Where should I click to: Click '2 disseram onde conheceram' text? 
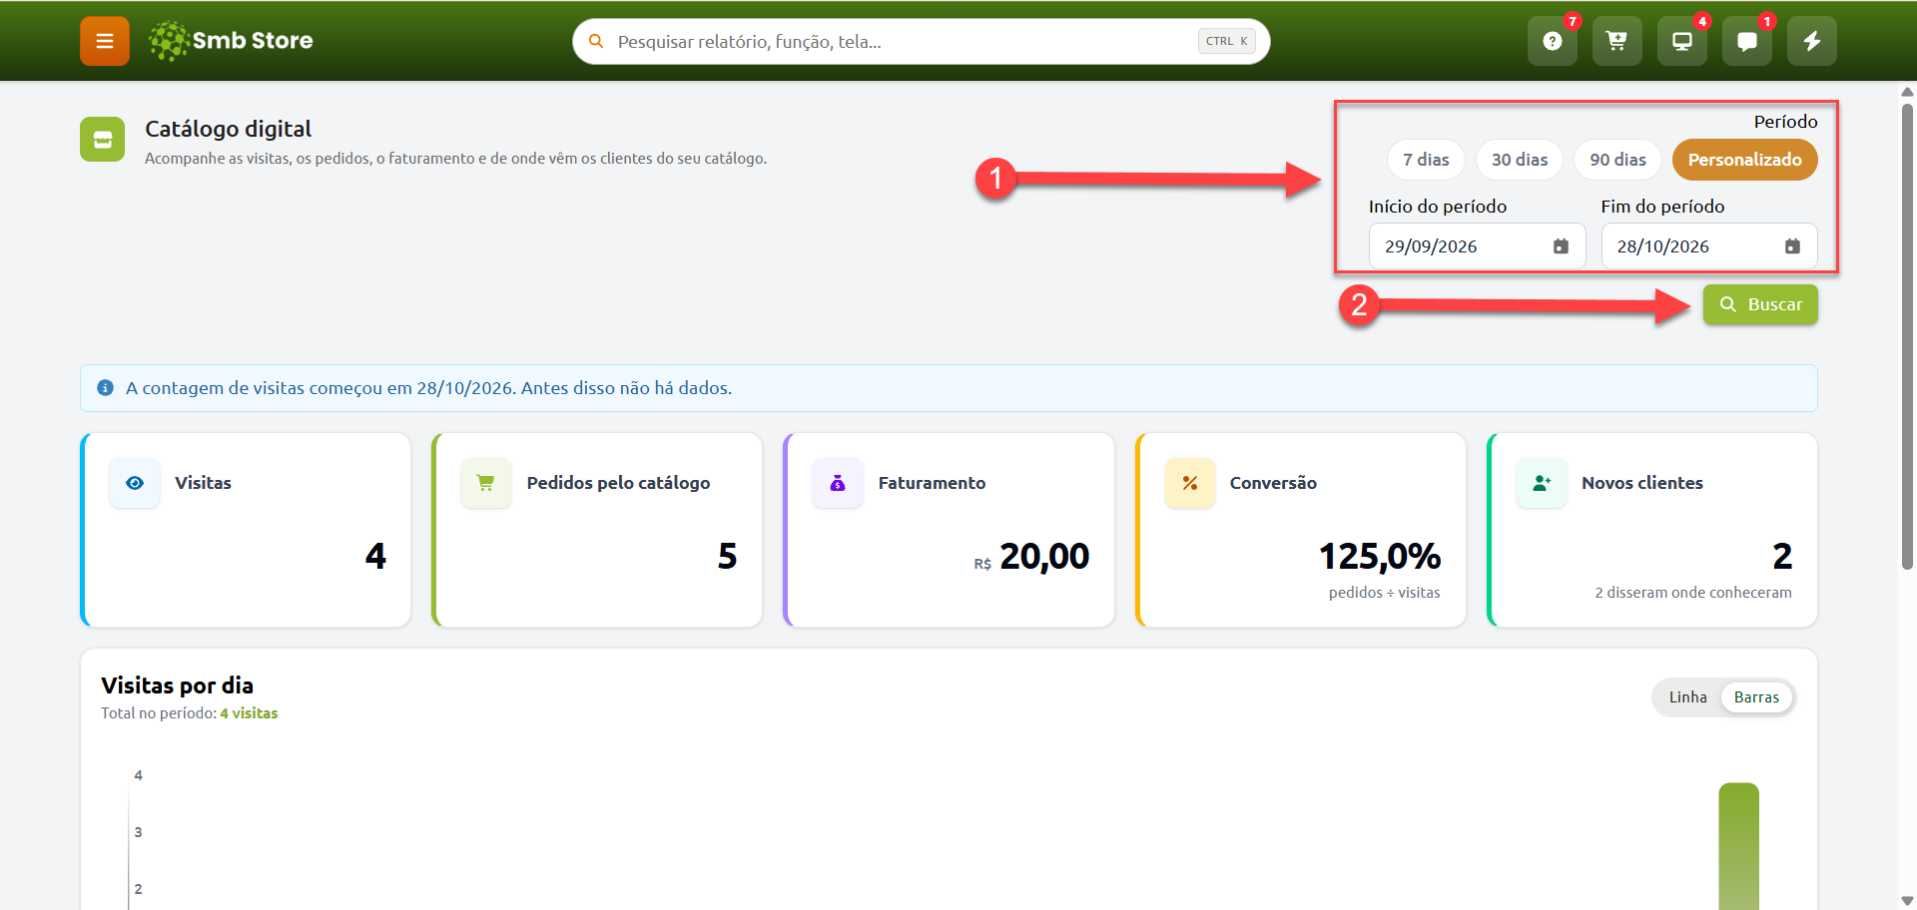(1692, 593)
